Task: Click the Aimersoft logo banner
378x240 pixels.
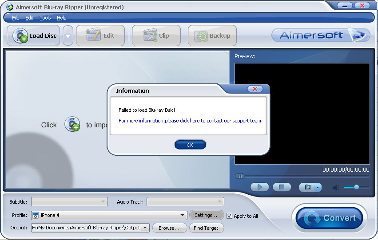Action: (x=321, y=35)
